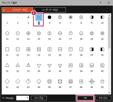Open the dialog help question mark

(101, 3)
